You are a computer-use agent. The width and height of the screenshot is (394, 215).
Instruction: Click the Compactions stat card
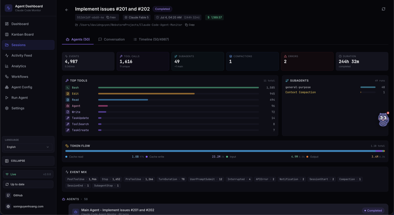(x=252, y=61)
